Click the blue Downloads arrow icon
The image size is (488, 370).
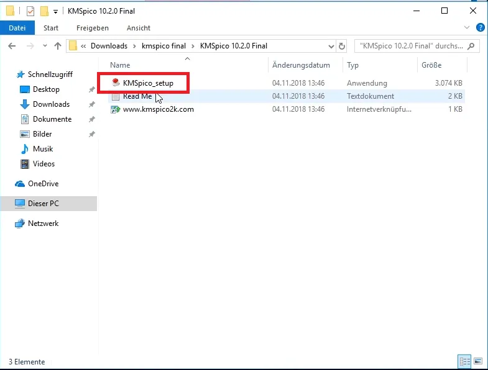coord(25,104)
